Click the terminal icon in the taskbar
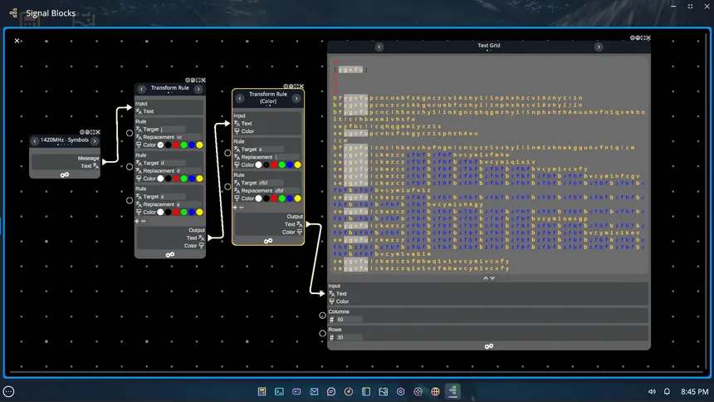714x402 pixels. (280, 391)
